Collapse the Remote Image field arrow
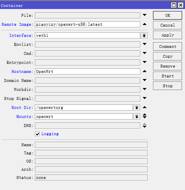The height and width of the screenshot is (190, 185). pos(144,24)
